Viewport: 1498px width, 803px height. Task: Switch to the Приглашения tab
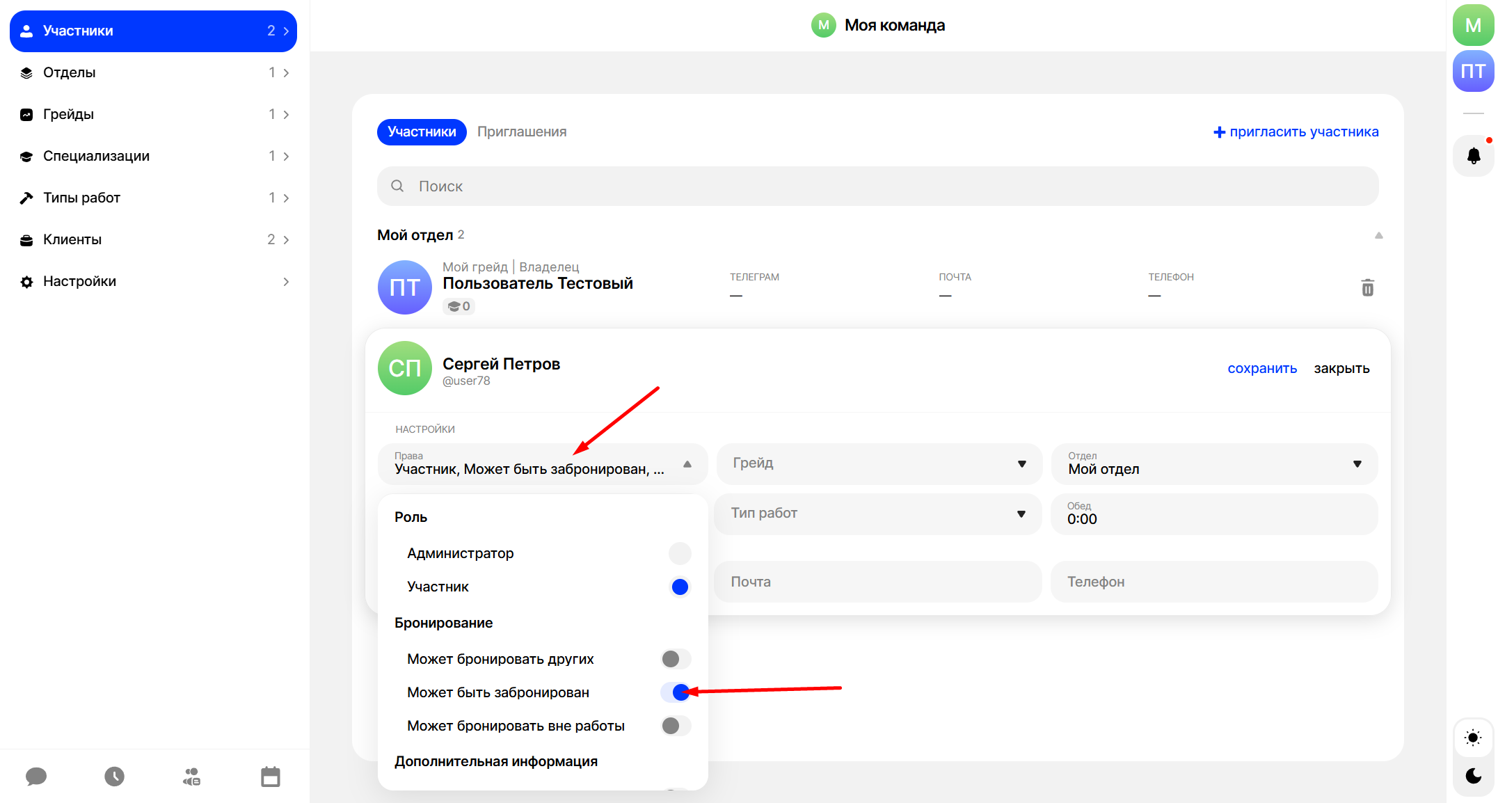tap(522, 132)
